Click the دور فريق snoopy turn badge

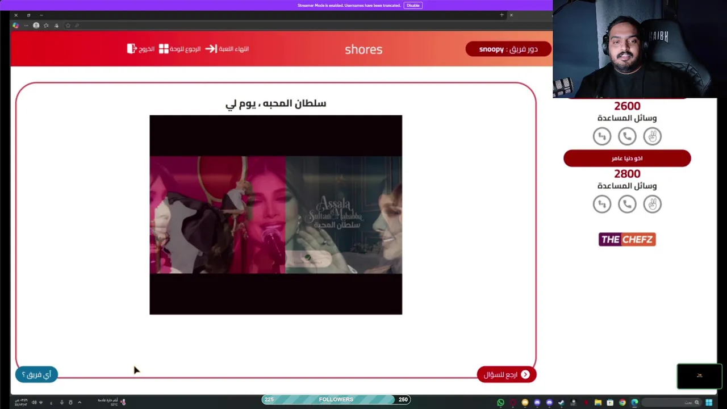coord(508,49)
